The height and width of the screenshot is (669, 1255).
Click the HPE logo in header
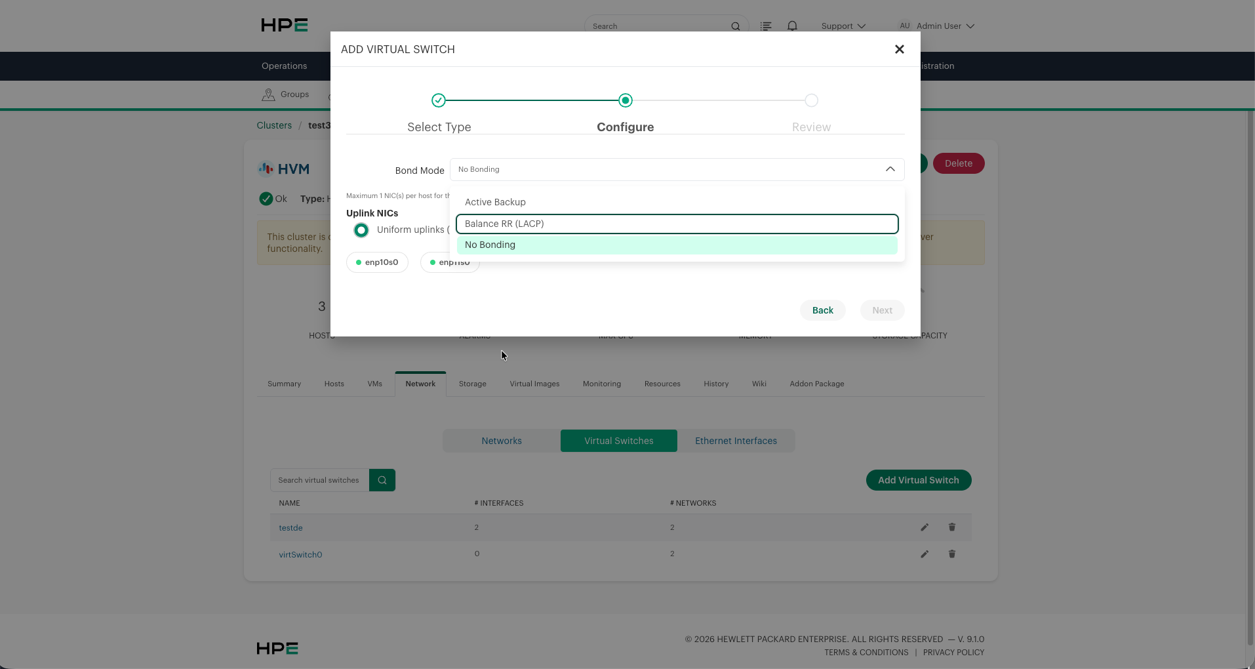[285, 26]
